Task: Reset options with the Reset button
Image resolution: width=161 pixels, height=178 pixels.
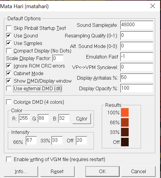Action: click(57, 171)
